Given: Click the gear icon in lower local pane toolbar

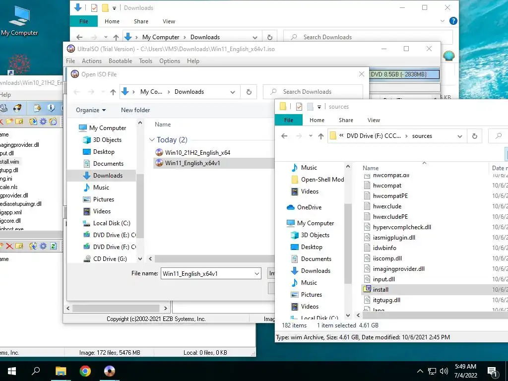Looking at the screenshot, I should (43, 246).
